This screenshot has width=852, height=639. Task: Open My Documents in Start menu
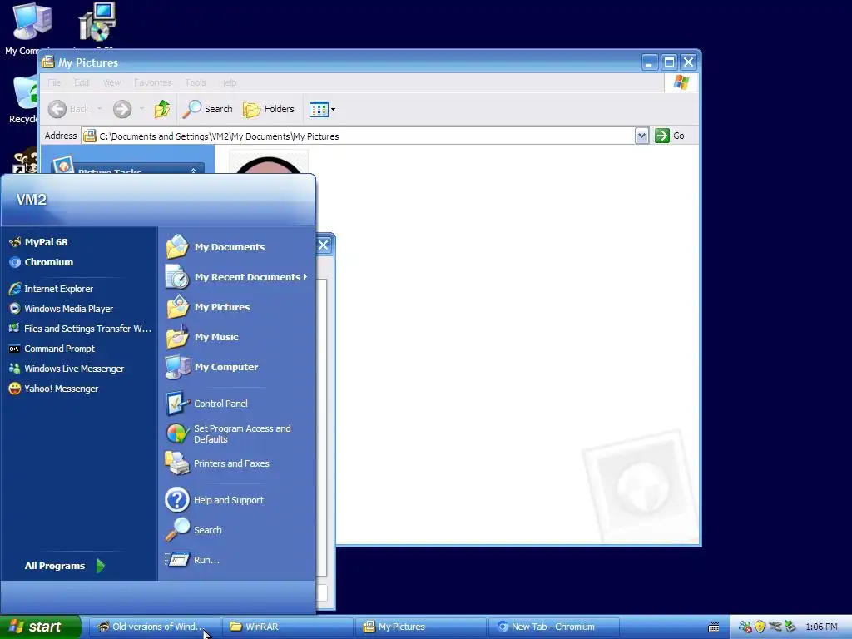tap(215, 247)
